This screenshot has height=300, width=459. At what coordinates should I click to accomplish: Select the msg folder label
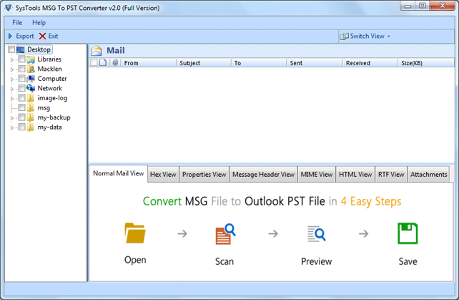[44, 108]
